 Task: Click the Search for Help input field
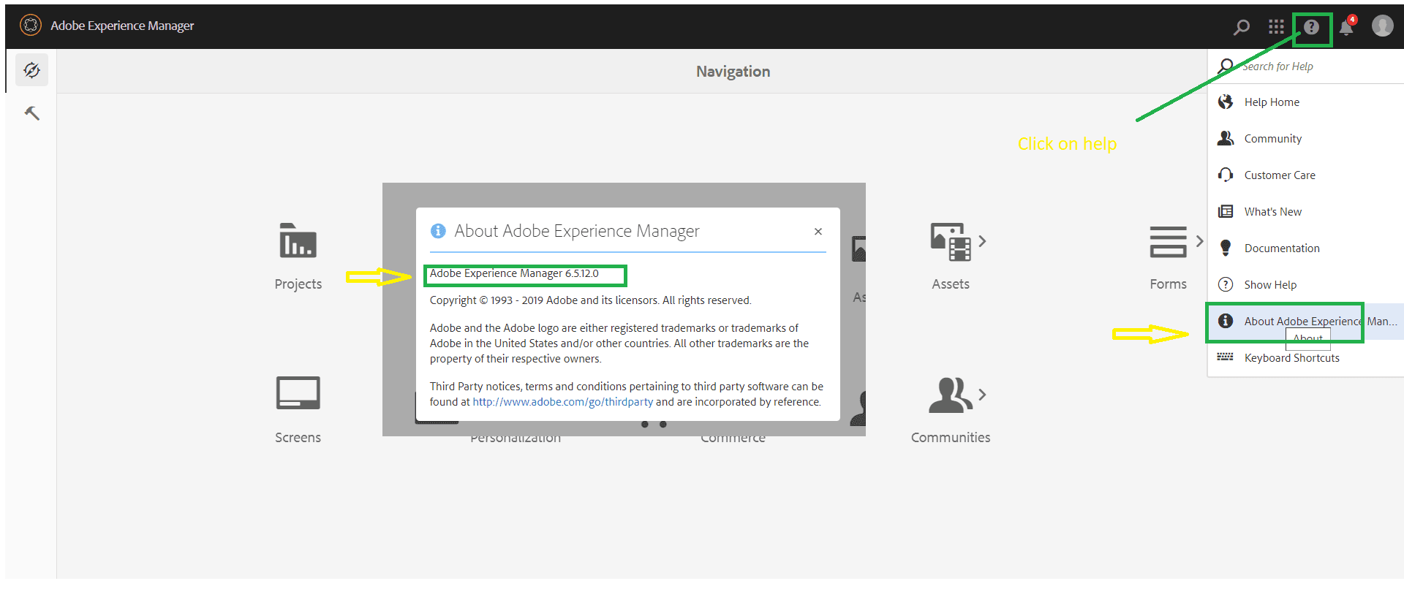pyautogui.click(x=1305, y=67)
